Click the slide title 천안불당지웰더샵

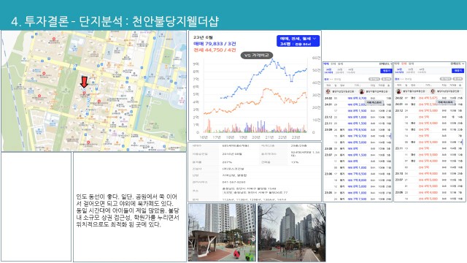pyautogui.click(x=175, y=21)
